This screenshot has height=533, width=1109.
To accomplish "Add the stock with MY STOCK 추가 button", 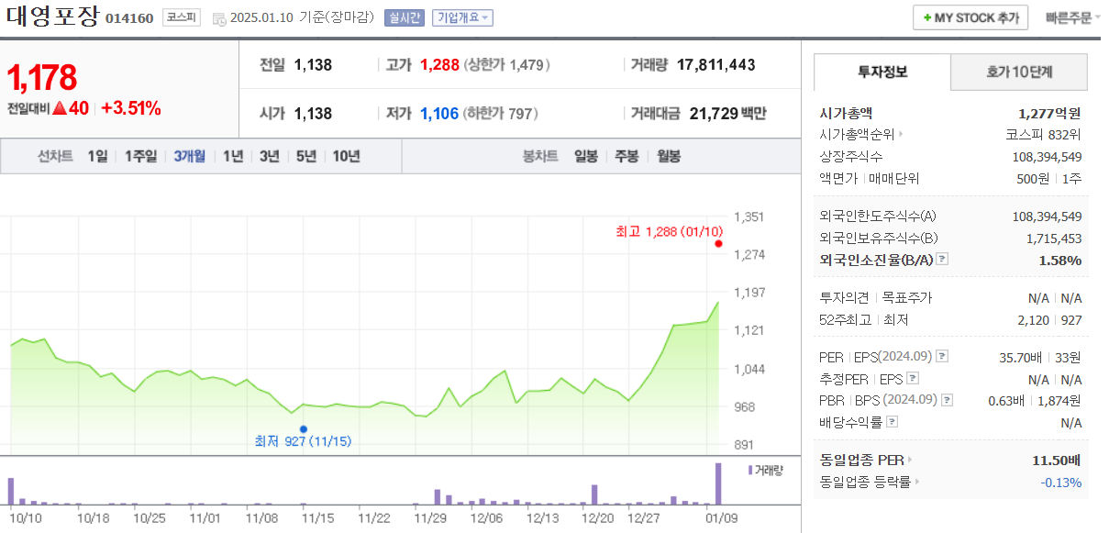I will [970, 18].
